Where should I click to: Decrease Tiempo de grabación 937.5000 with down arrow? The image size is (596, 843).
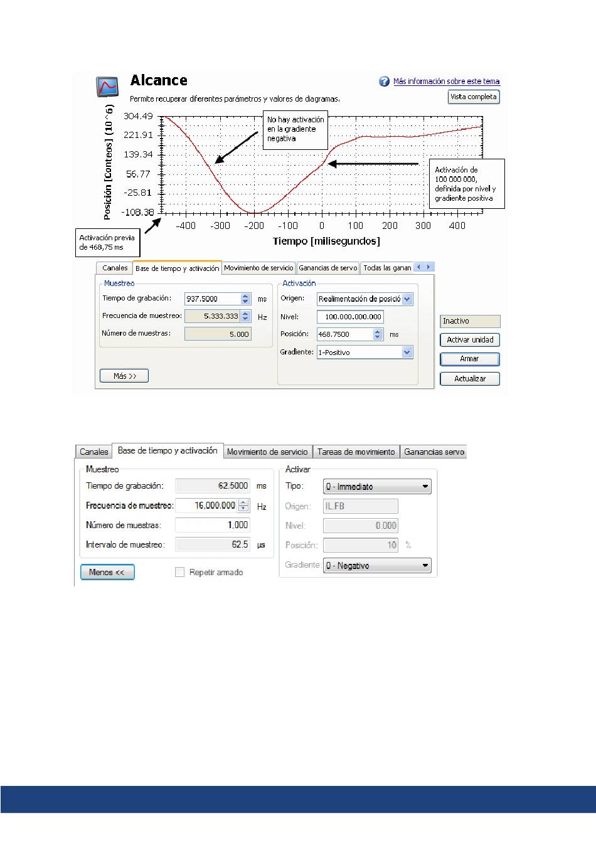pos(246,302)
